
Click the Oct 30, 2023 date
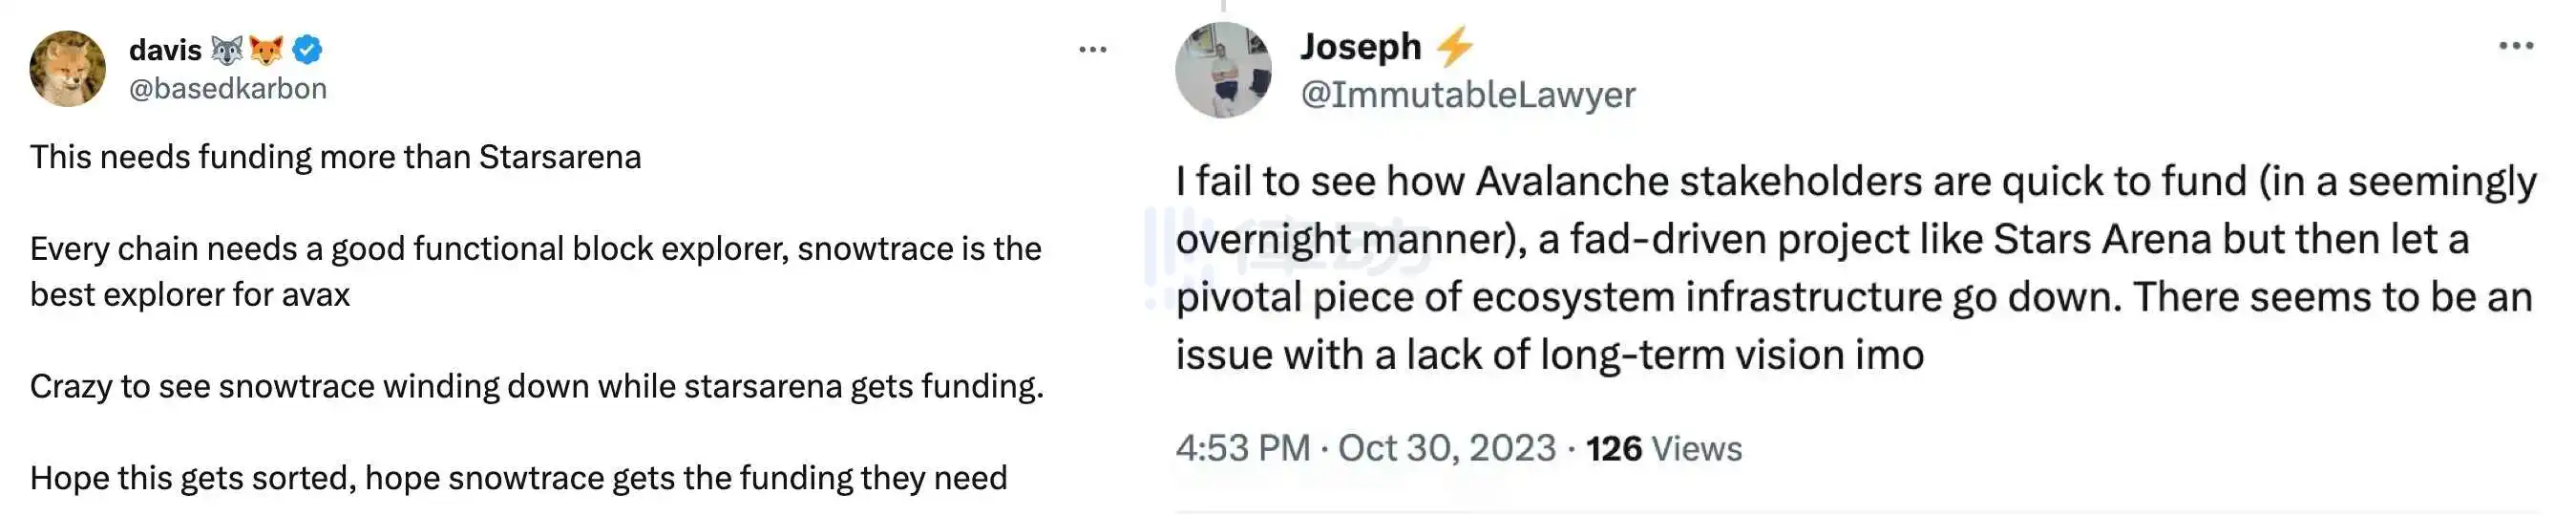(x=1446, y=448)
